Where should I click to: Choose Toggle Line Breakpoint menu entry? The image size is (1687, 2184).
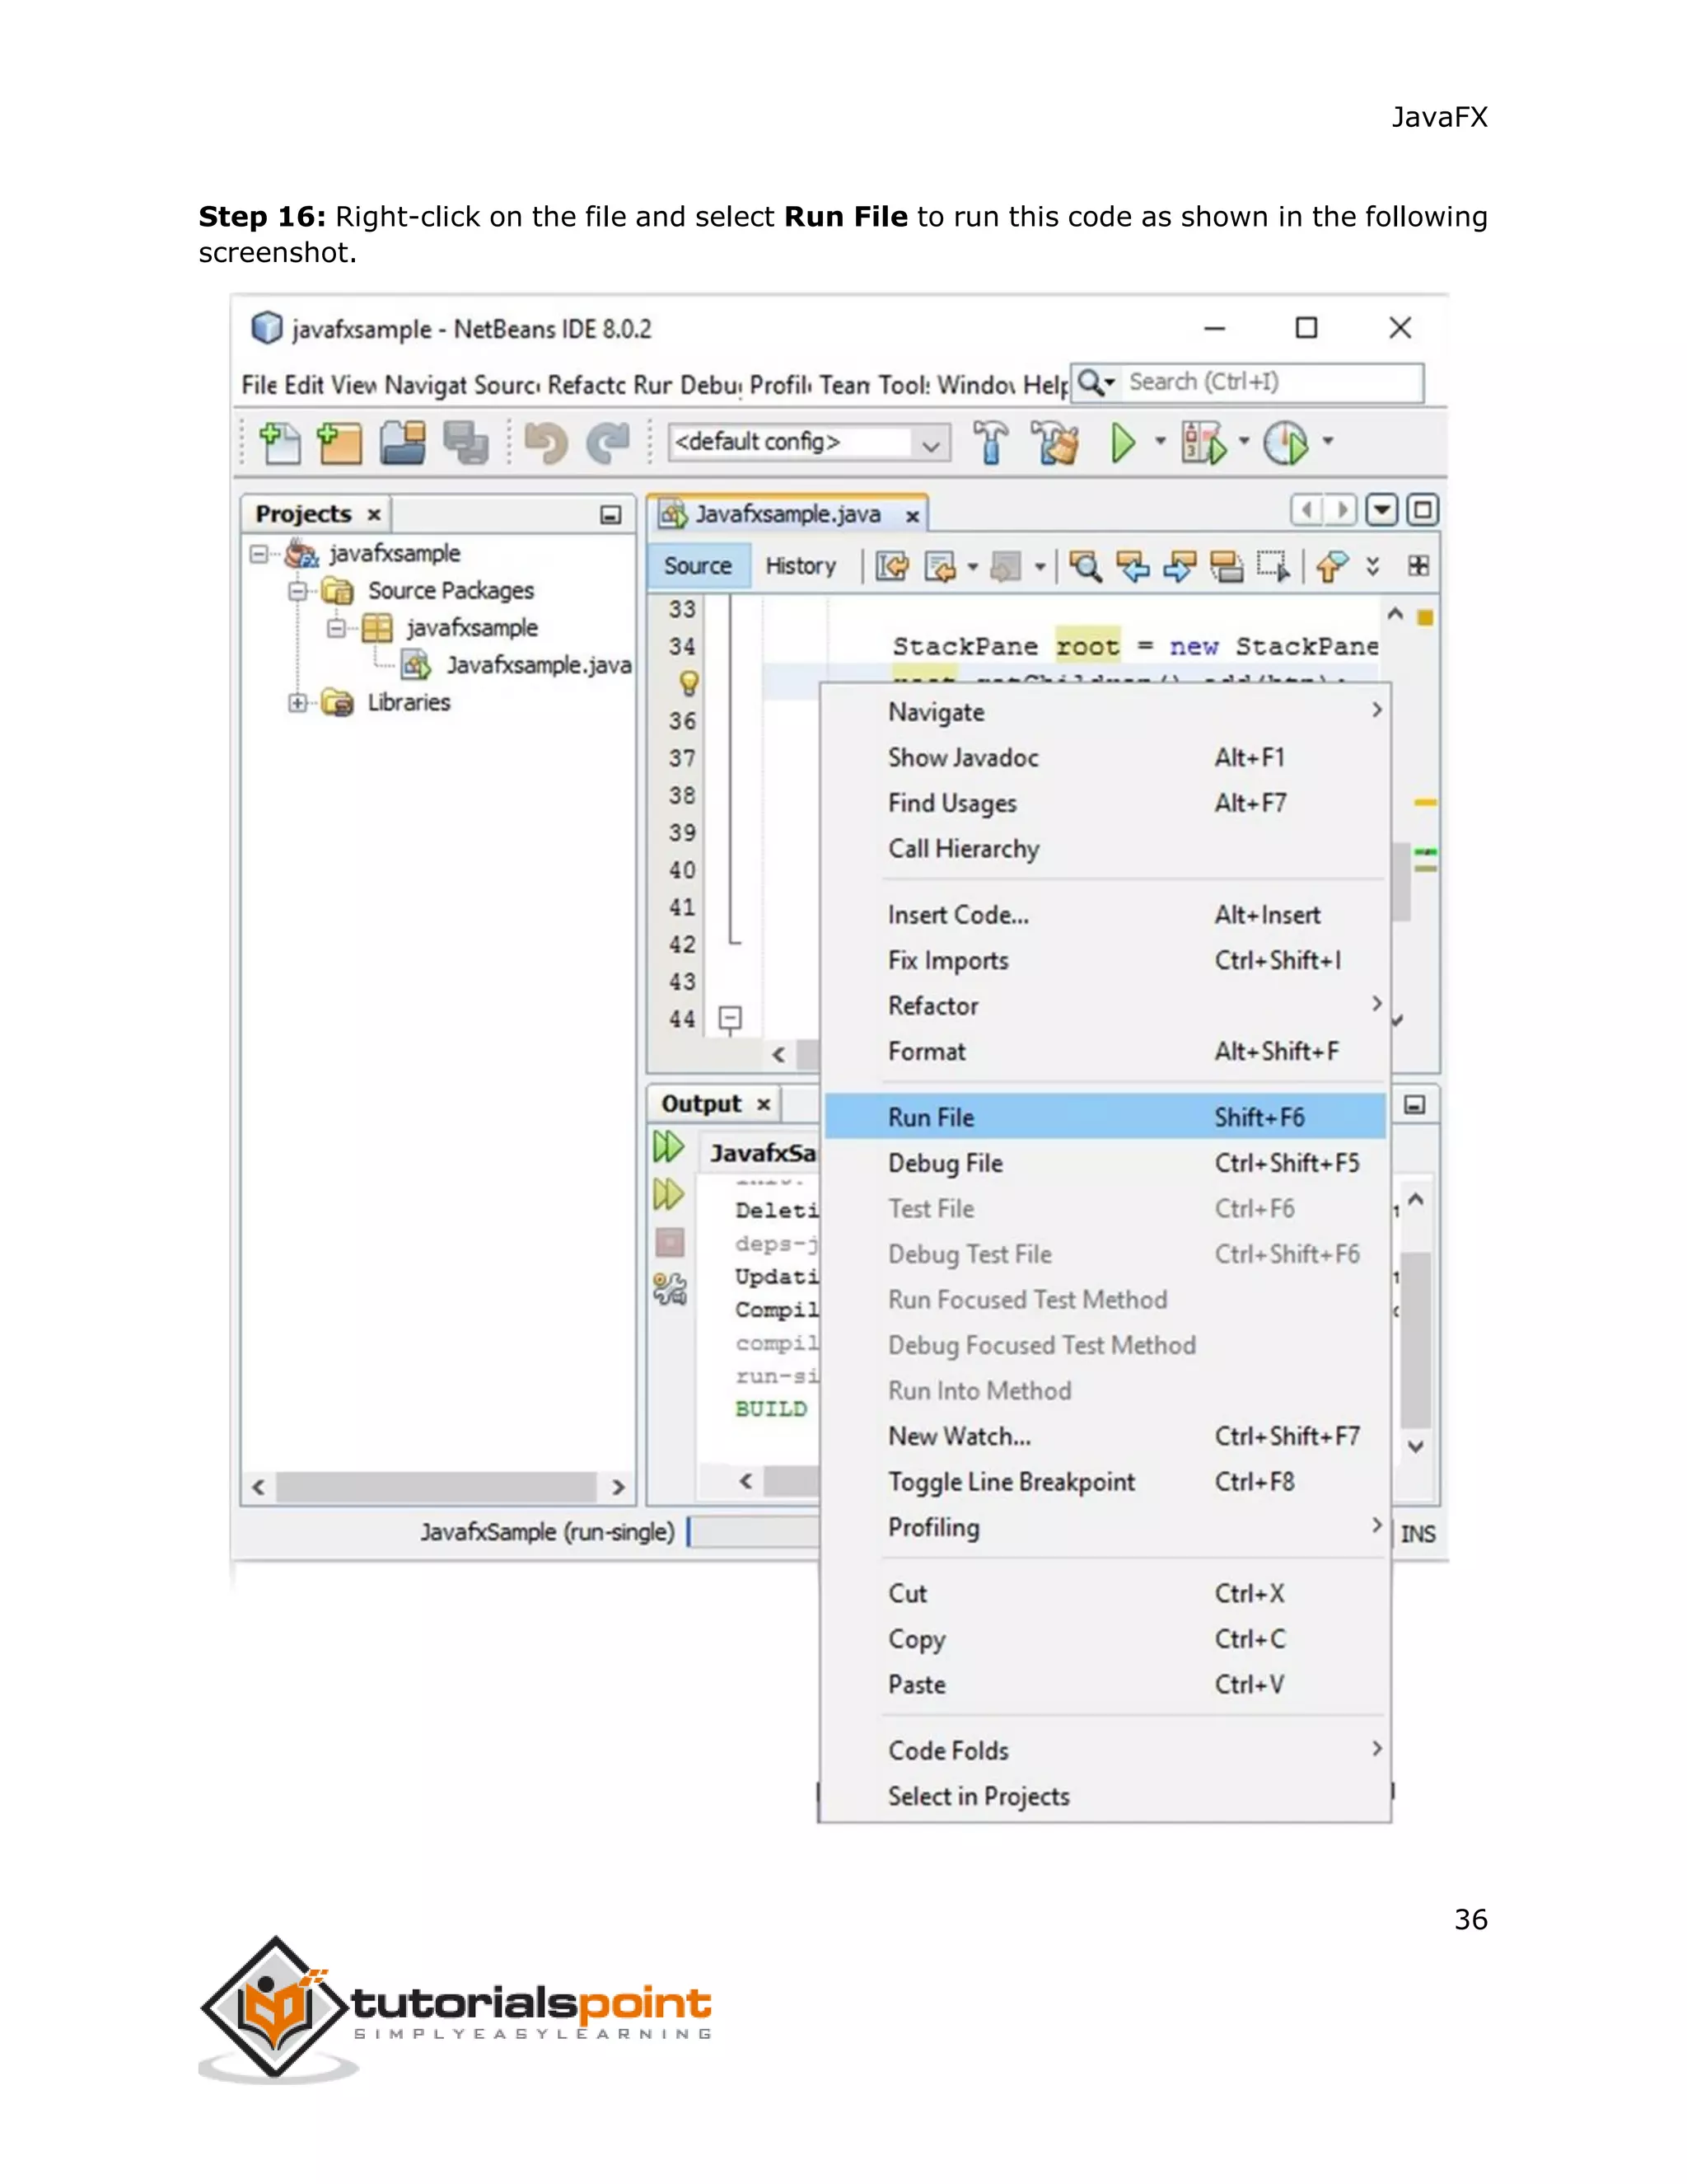[1105, 1481]
